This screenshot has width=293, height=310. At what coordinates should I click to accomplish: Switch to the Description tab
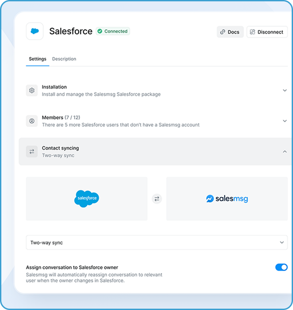click(64, 59)
